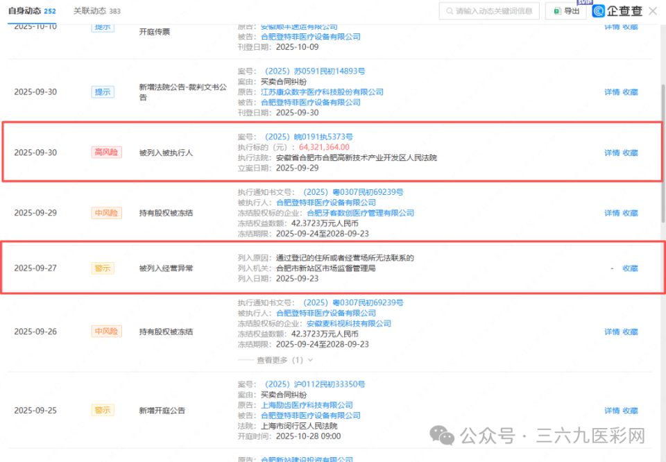
Task: Click the 提示 tag on 2025-09-30 row
Action: tap(103, 92)
